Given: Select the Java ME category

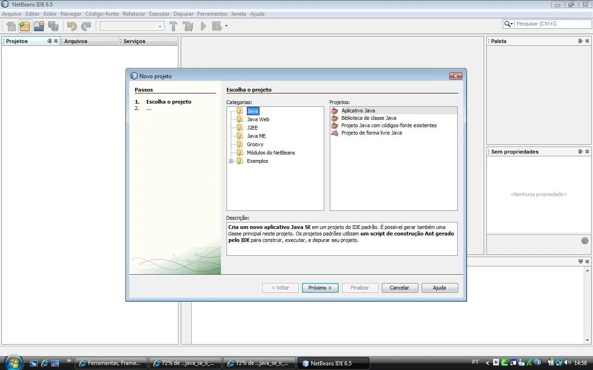Looking at the screenshot, I should [256, 136].
